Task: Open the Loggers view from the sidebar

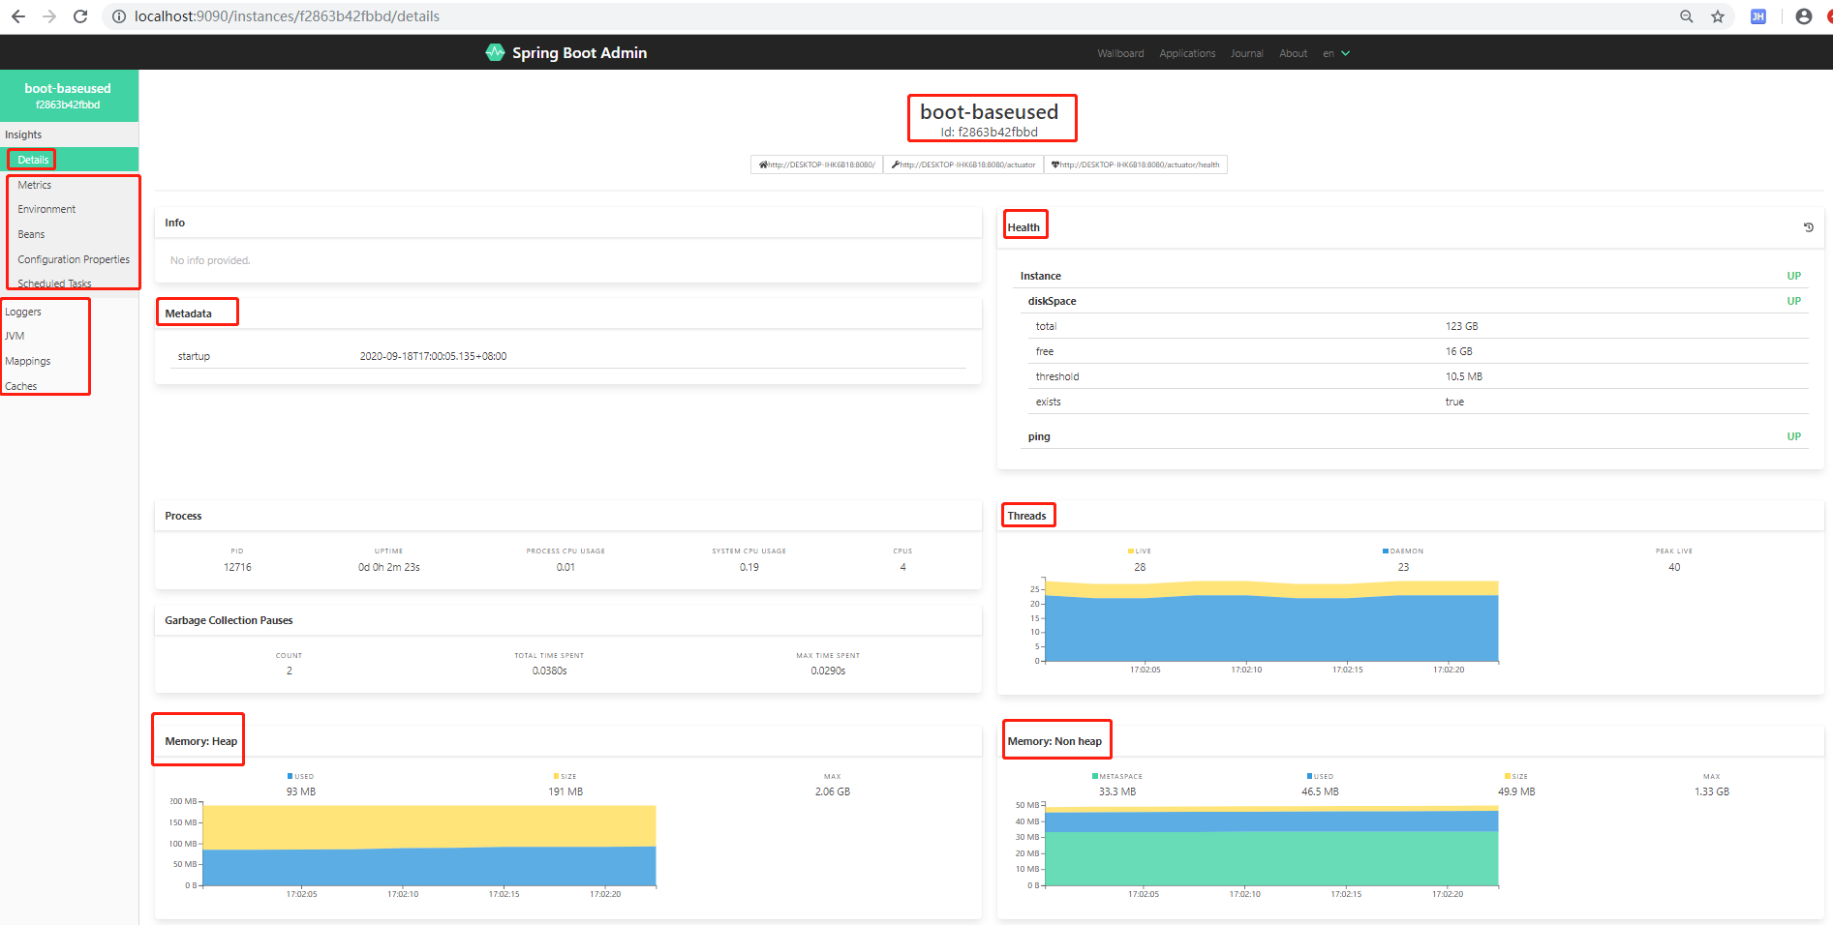Action: tap(23, 312)
